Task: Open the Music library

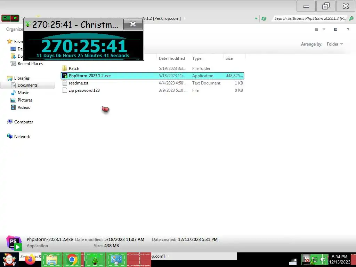Action: tap(23, 92)
